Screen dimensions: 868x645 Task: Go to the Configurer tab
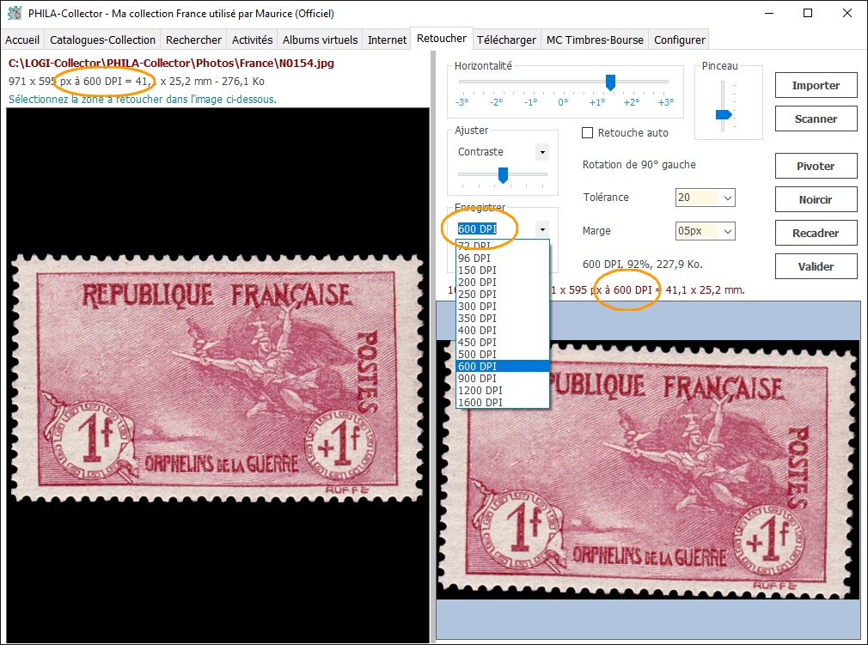679,40
